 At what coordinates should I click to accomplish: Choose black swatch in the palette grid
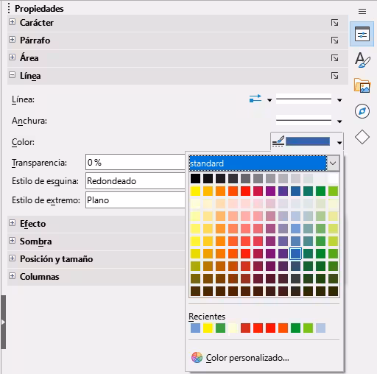(x=195, y=179)
